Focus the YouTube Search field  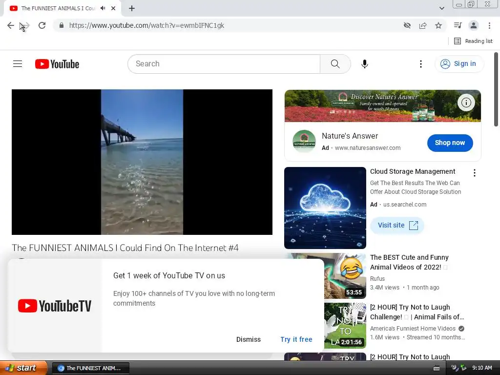[x=224, y=64]
